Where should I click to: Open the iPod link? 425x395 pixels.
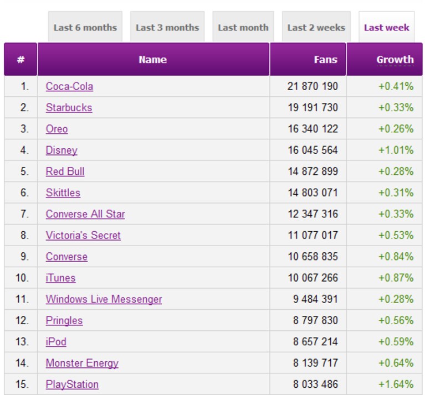(56, 342)
